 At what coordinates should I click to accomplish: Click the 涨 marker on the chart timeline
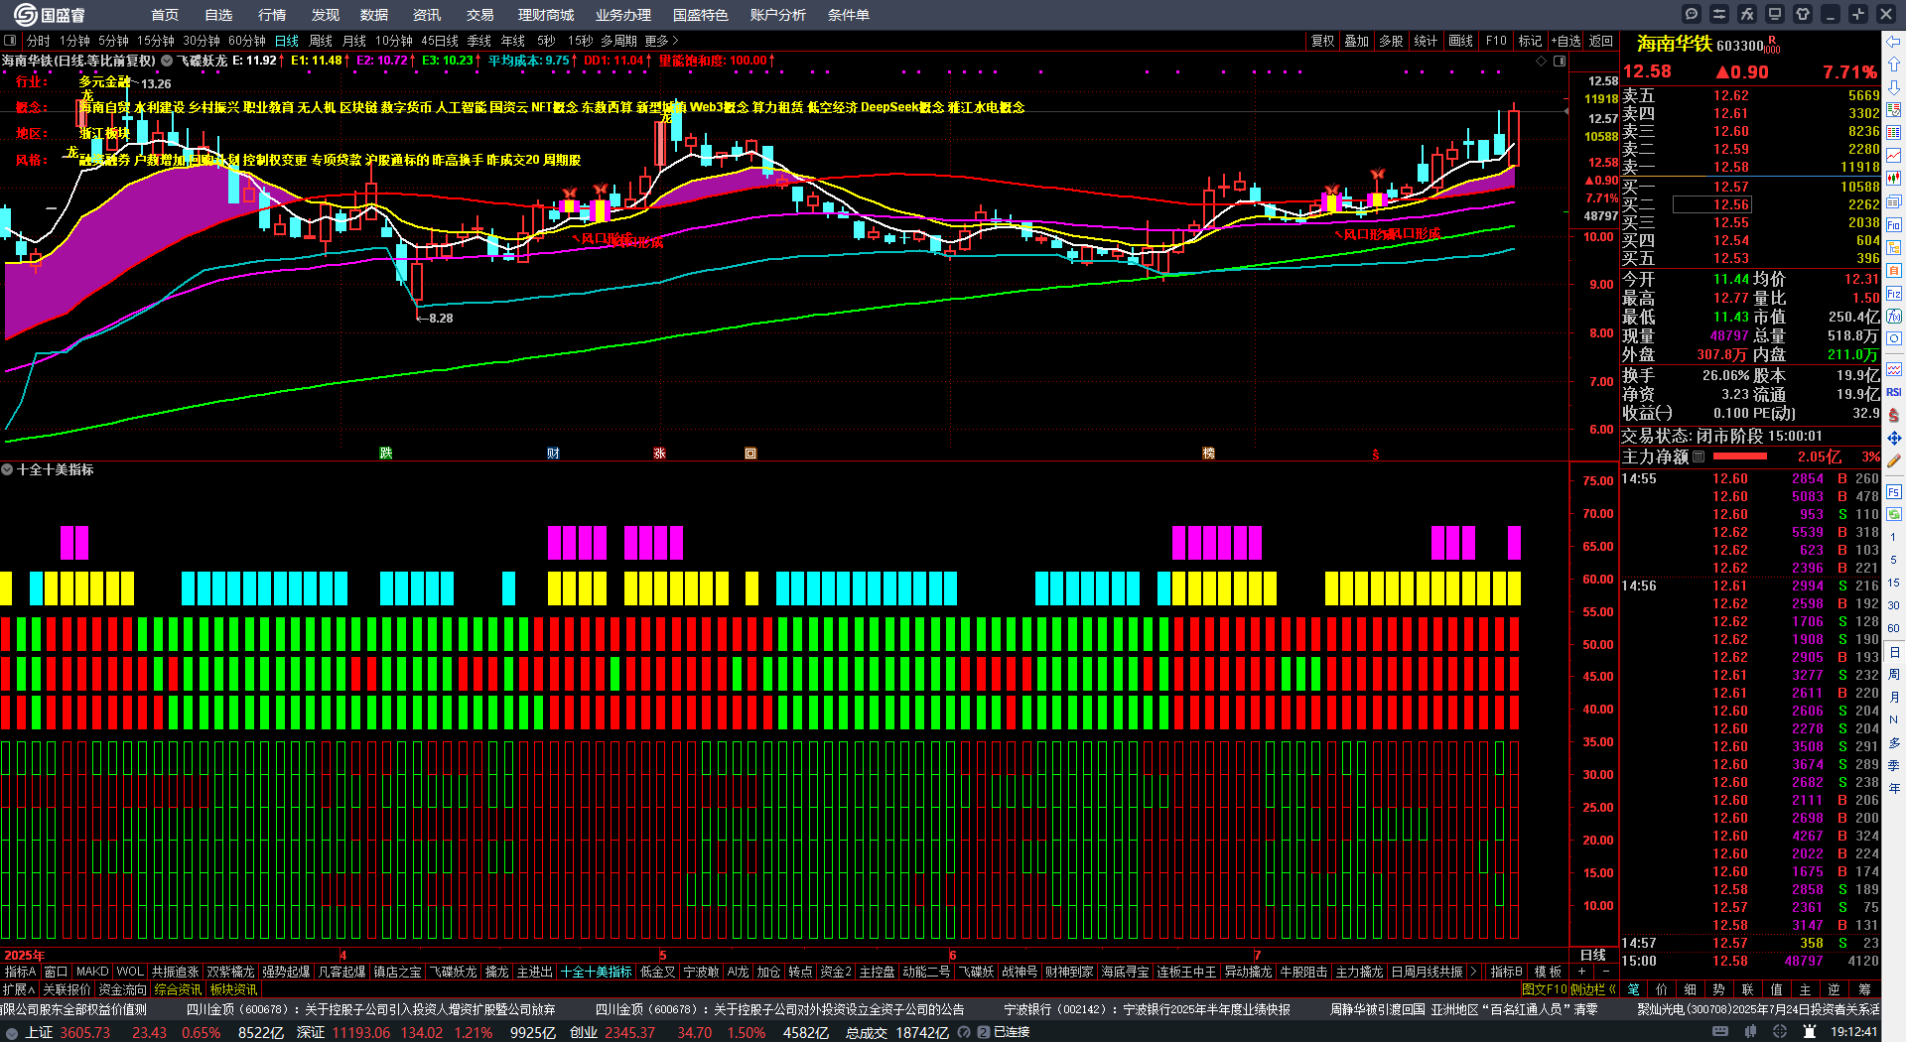pyautogui.click(x=659, y=454)
